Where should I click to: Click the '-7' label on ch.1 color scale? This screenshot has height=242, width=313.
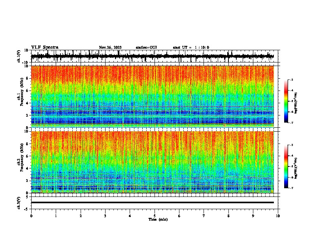tap(292, 123)
